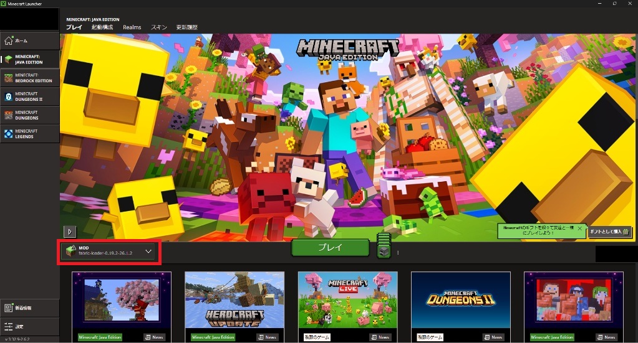The image size is (638, 343).
Task: Switch to the プレイ tab
Action: tap(74, 27)
